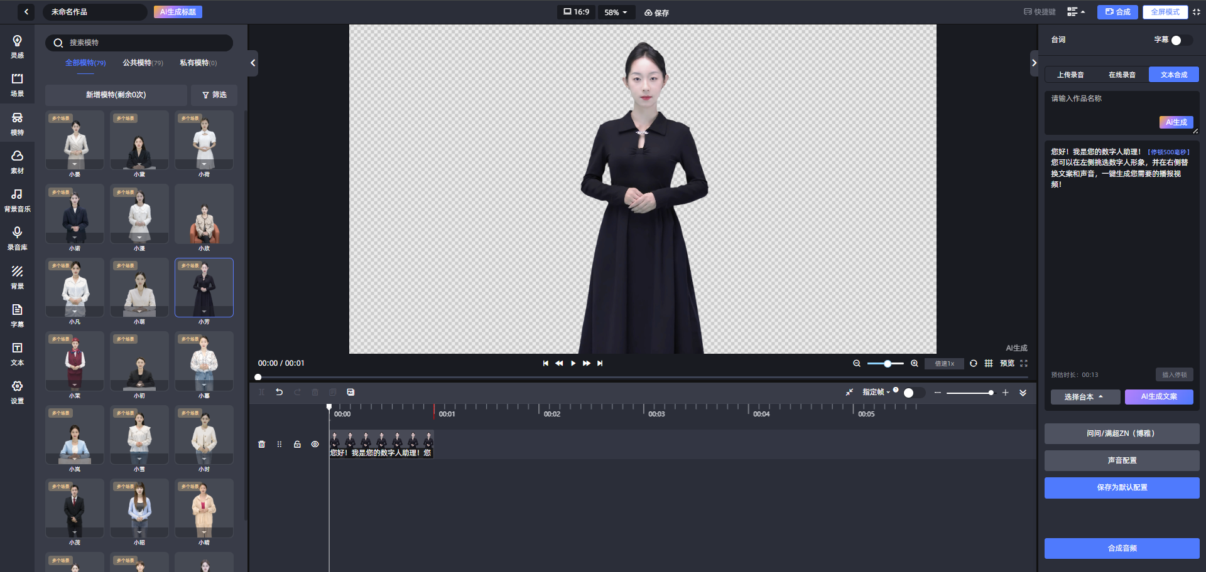Click the AI生成标题 button
1206x572 pixels.
click(178, 12)
